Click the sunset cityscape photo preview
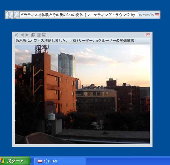Screen dimensions: 170x165 coord(82,94)
